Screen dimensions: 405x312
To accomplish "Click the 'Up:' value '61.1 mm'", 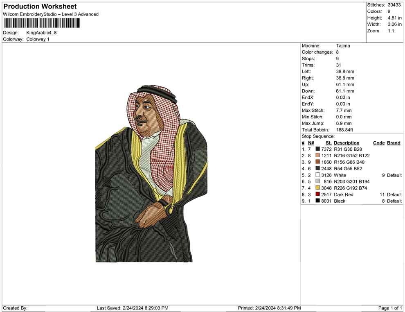I will (x=345, y=84).
